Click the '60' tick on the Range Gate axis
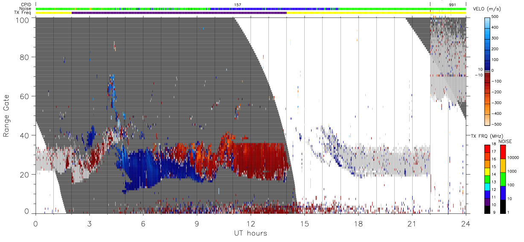This screenshot has width=524, height=242. point(26,96)
